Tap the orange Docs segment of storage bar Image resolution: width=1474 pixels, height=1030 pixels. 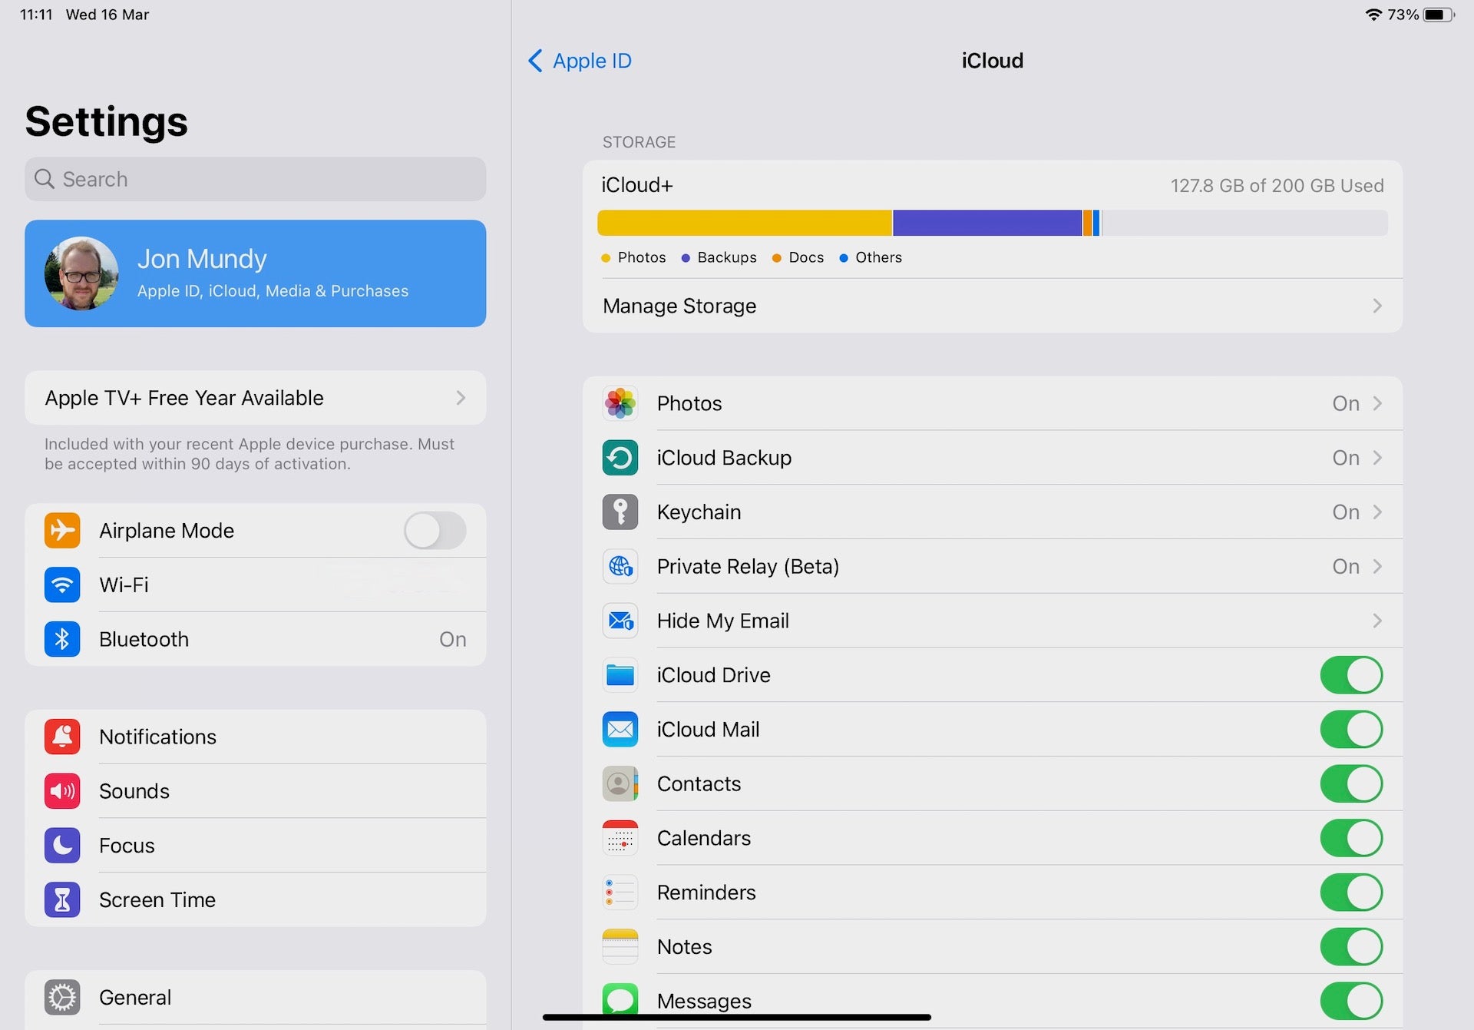[x=1087, y=223]
